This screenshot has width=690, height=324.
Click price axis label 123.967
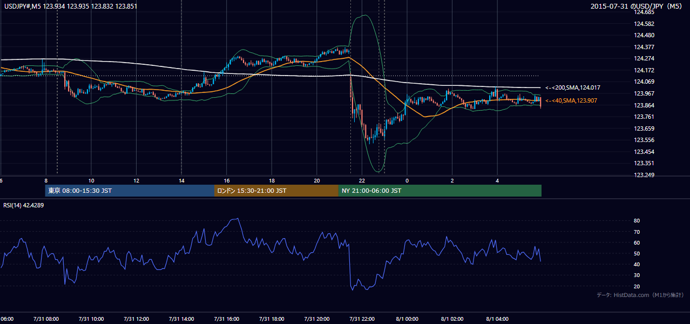coord(645,93)
